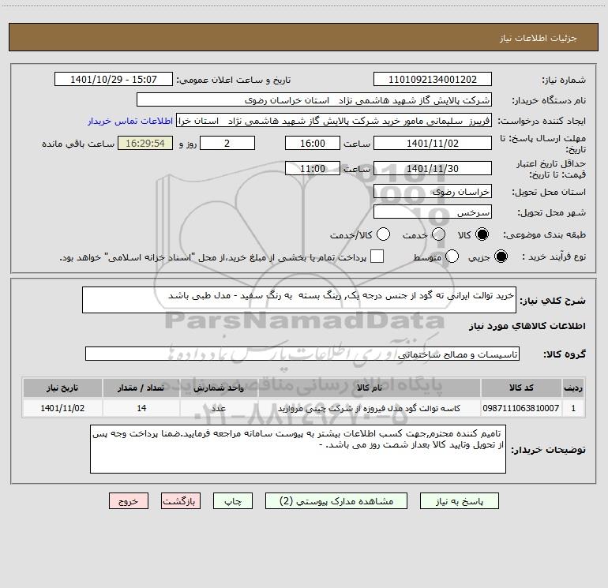Click the validity time field 11:00
Screen dimensions: 608x588
313,168
